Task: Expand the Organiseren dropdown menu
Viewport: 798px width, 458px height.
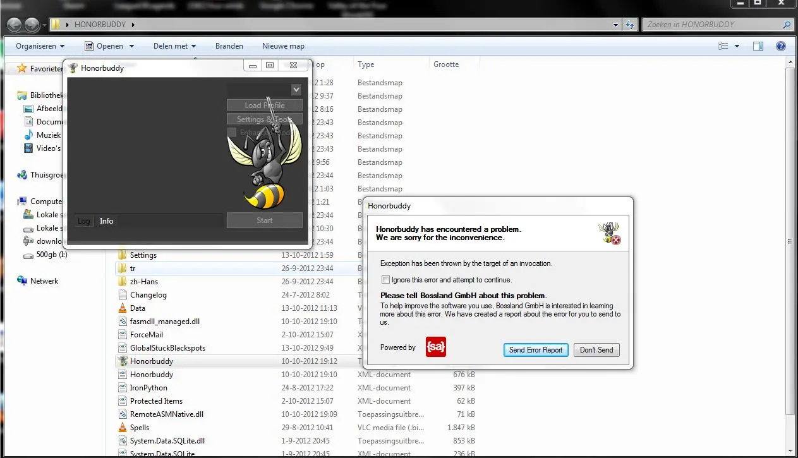Action: tap(40, 46)
